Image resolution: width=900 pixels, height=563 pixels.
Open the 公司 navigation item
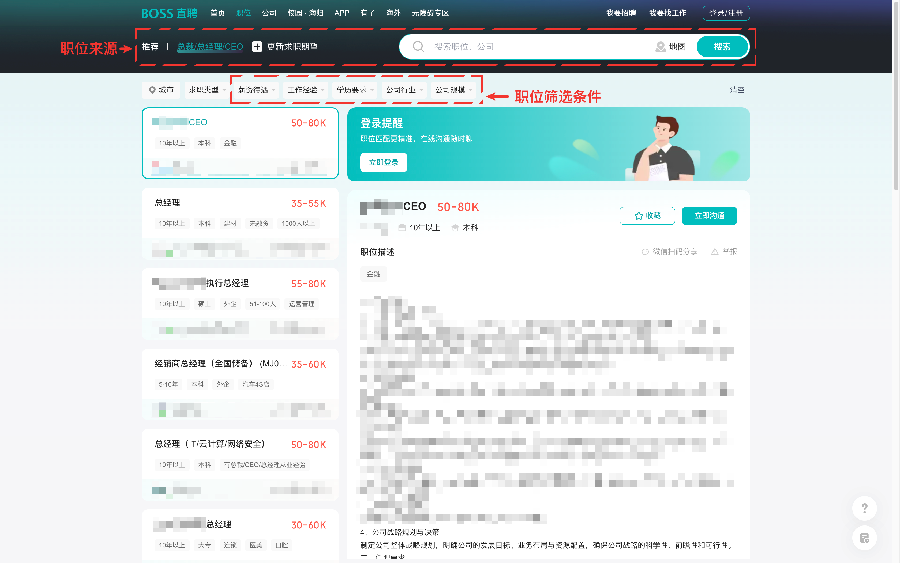pos(269,13)
